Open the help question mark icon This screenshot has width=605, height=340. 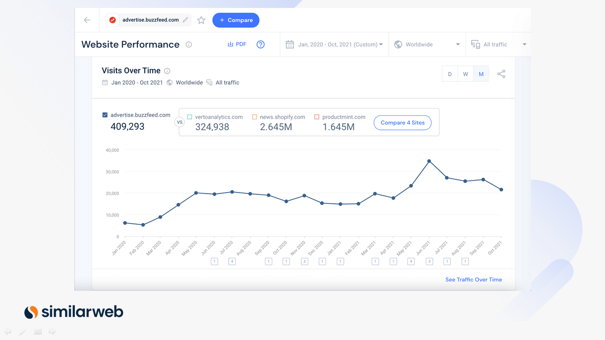(261, 44)
